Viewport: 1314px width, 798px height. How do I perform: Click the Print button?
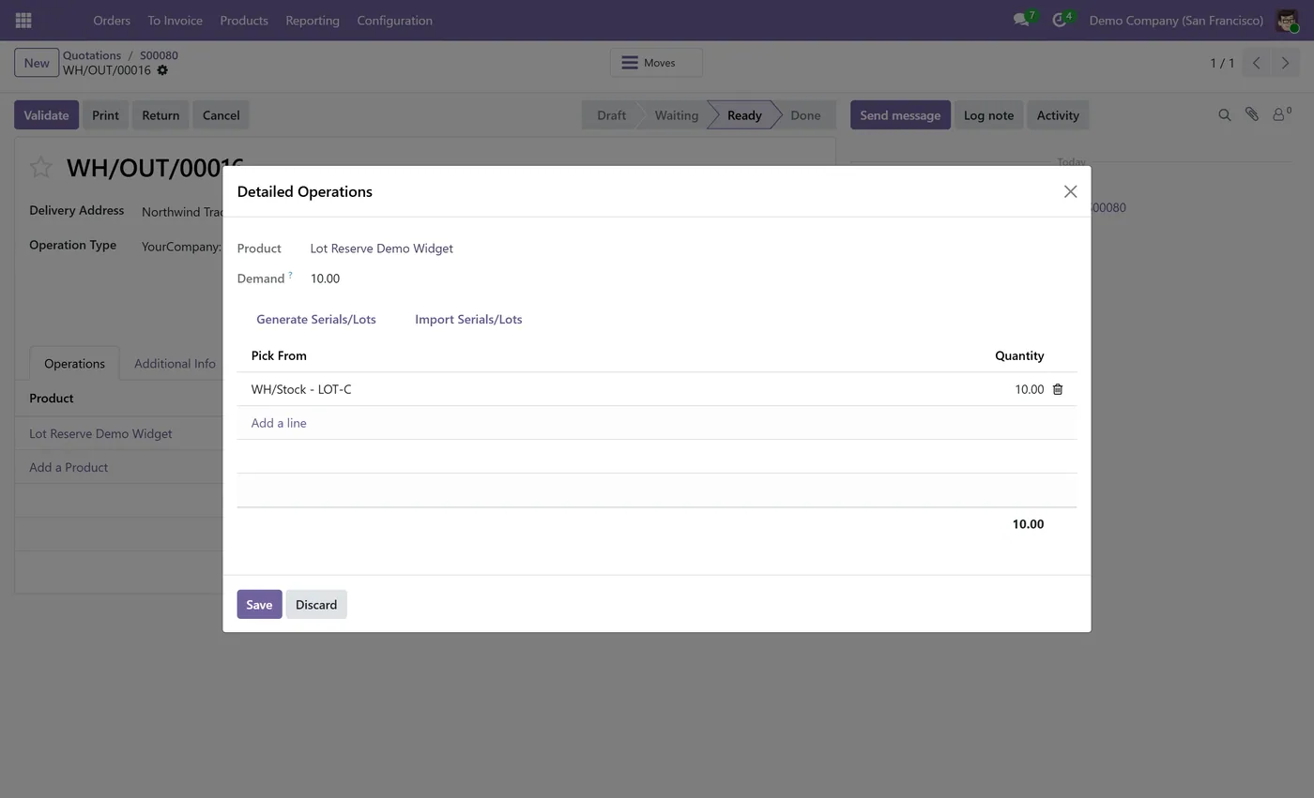105,115
